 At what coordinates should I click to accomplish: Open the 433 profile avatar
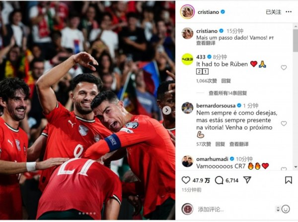pos(187,59)
